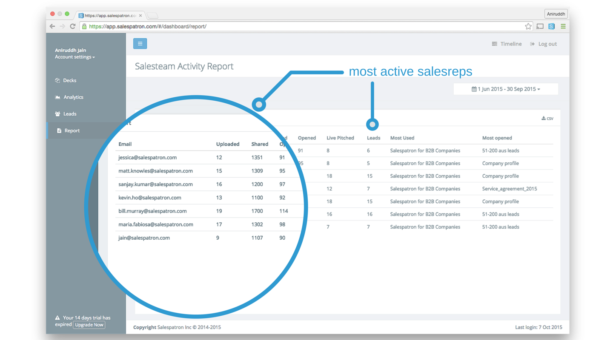Open Analytics in the sidebar
The width and height of the screenshot is (613, 340).
click(69, 97)
